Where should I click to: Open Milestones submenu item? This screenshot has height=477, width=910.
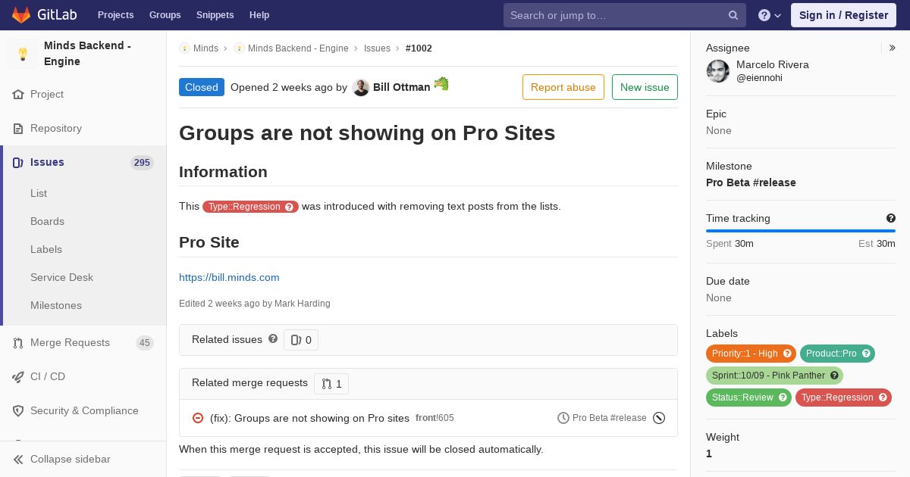pos(56,306)
